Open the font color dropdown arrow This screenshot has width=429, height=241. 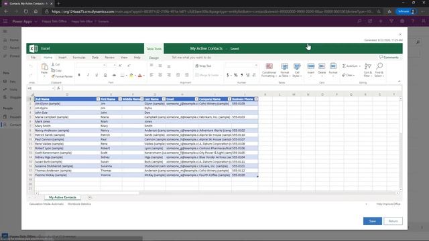pyautogui.click(x=144, y=76)
